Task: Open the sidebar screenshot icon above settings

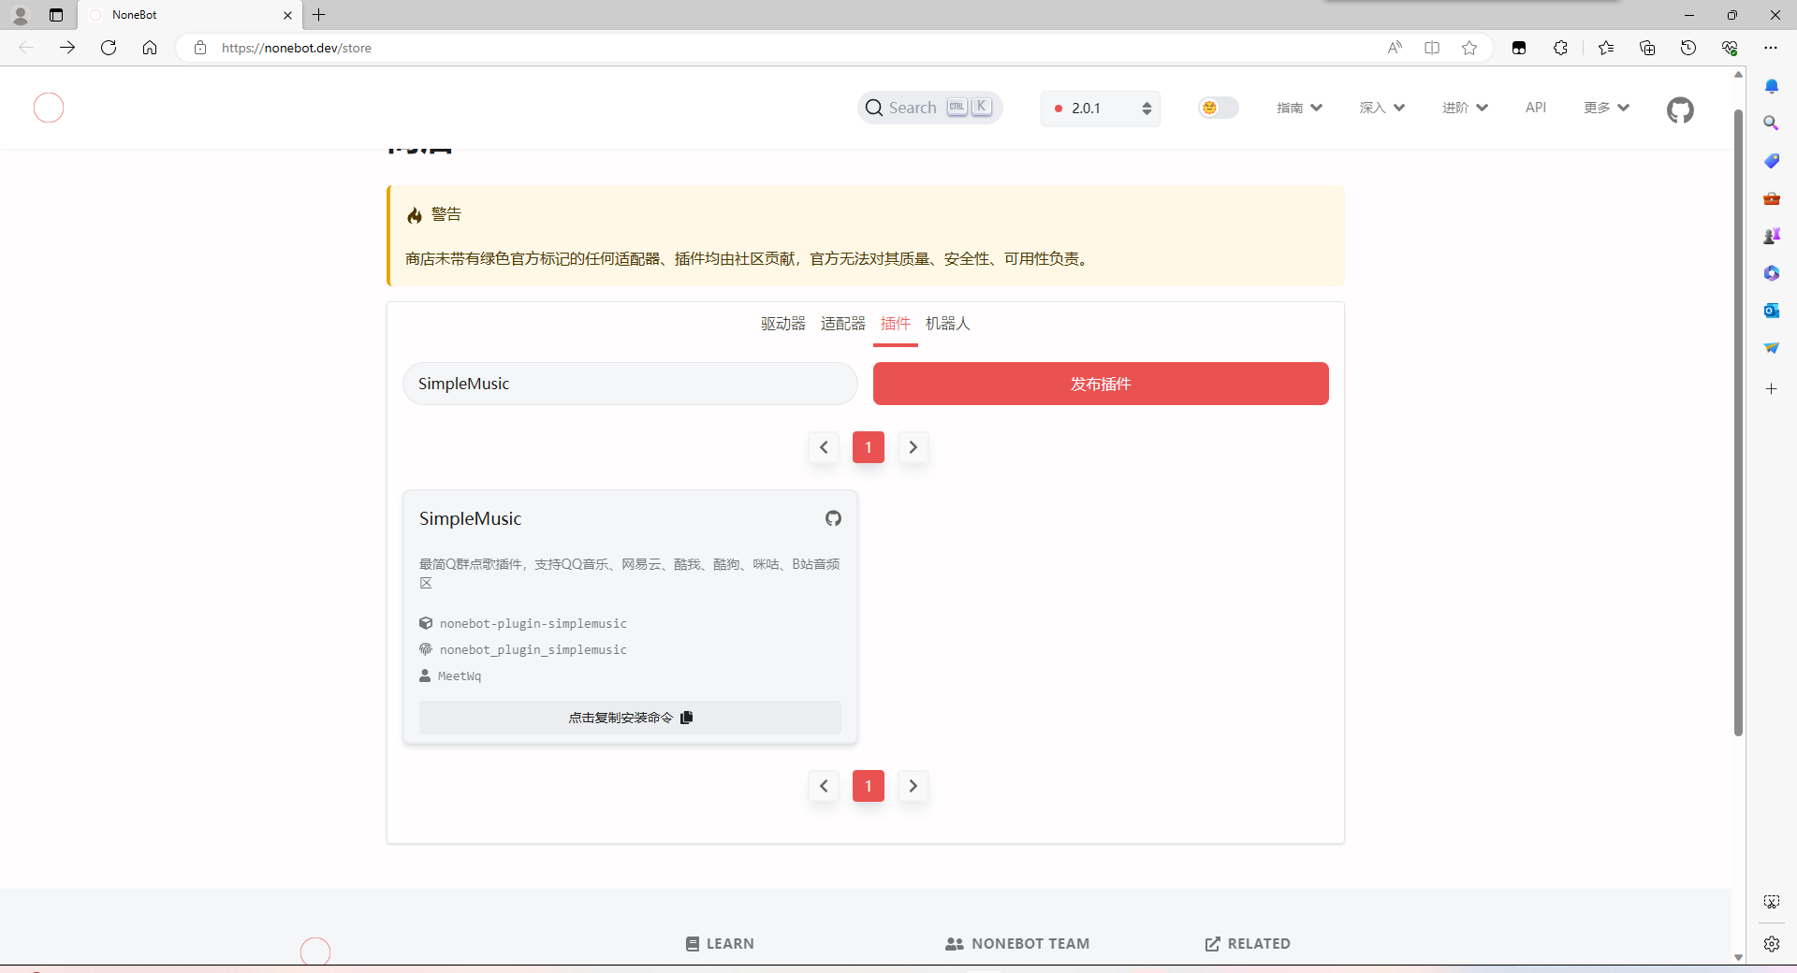Action: (1772, 902)
